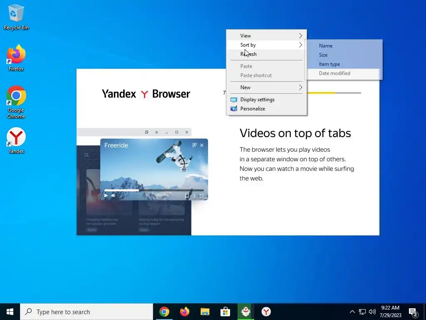The image size is (426, 320).
Task: Open Display settings from context menu
Action: (x=267, y=100)
